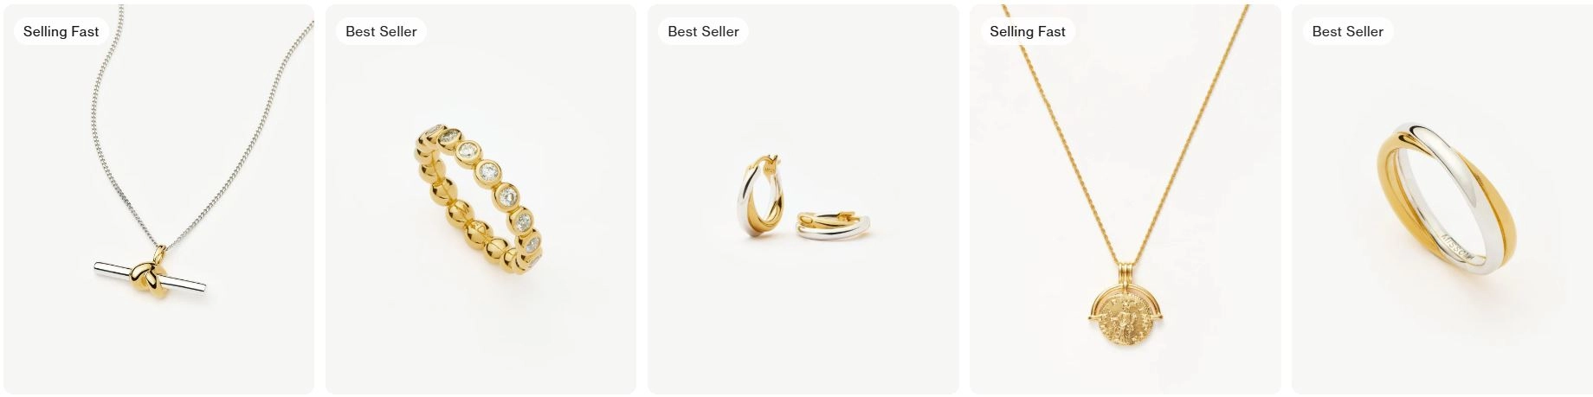Screen dimensions: 1593x397
Task: Click Selling Fast badge on knot necklace card
Action: [x=61, y=31]
